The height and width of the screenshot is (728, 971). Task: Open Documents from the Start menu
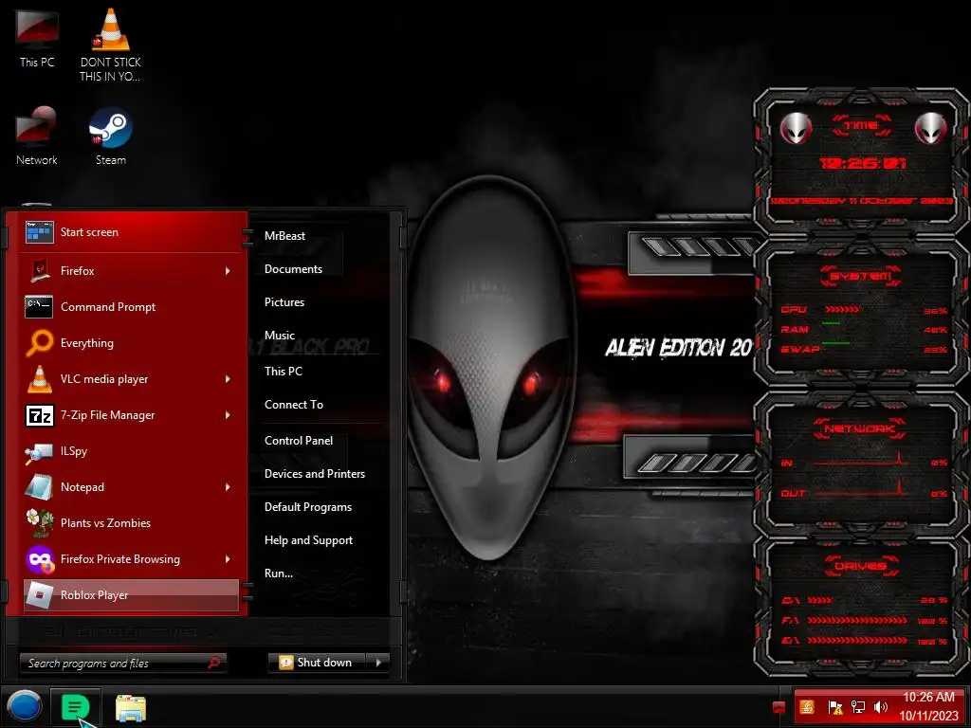(x=293, y=269)
